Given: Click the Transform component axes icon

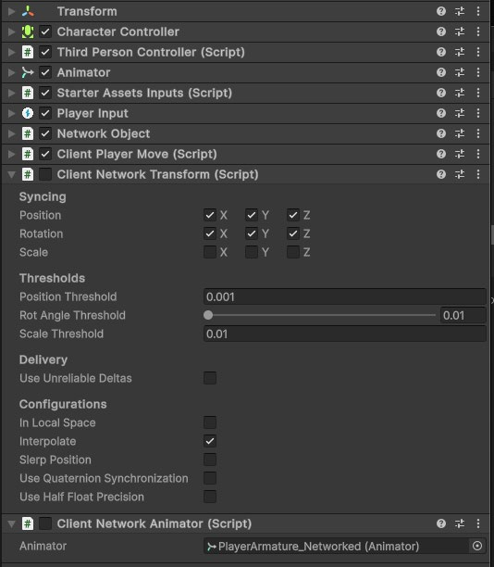Looking at the screenshot, I should pyautogui.click(x=28, y=11).
